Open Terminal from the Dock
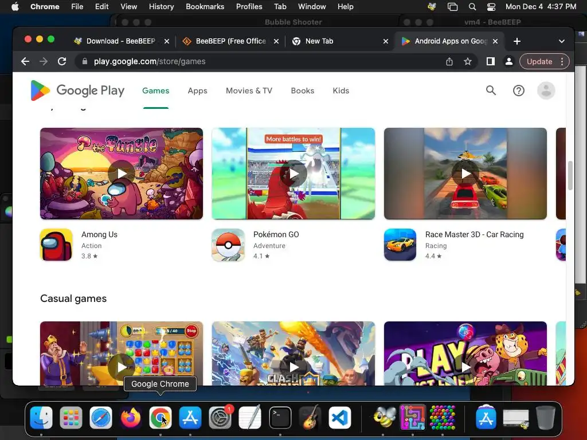This screenshot has height=440, width=587. tap(280, 418)
